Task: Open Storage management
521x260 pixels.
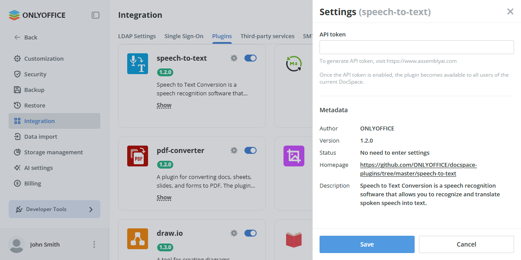Action: click(54, 152)
